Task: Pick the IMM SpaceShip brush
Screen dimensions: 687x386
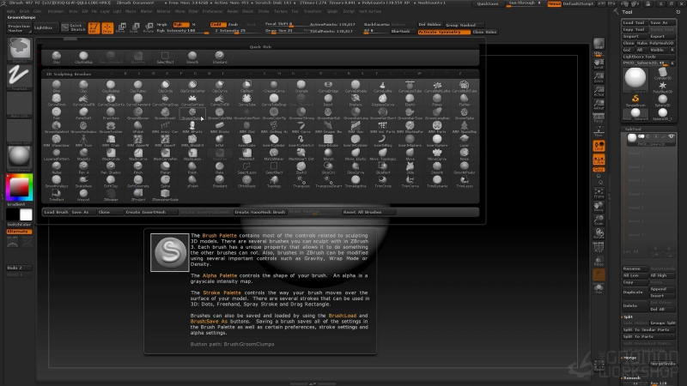Action: tap(464, 127)
